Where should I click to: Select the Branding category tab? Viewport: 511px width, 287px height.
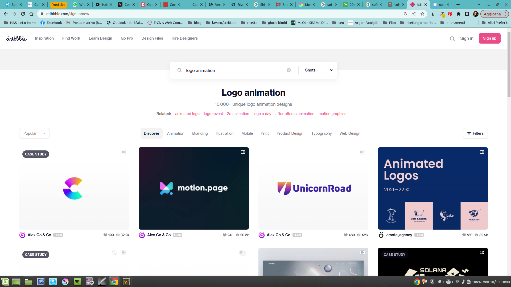click(x=200, y=133)
